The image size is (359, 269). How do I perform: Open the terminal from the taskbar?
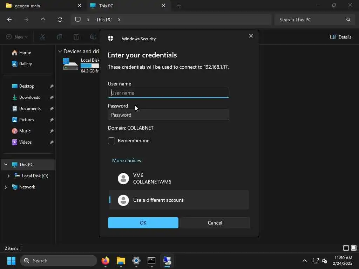151,261
